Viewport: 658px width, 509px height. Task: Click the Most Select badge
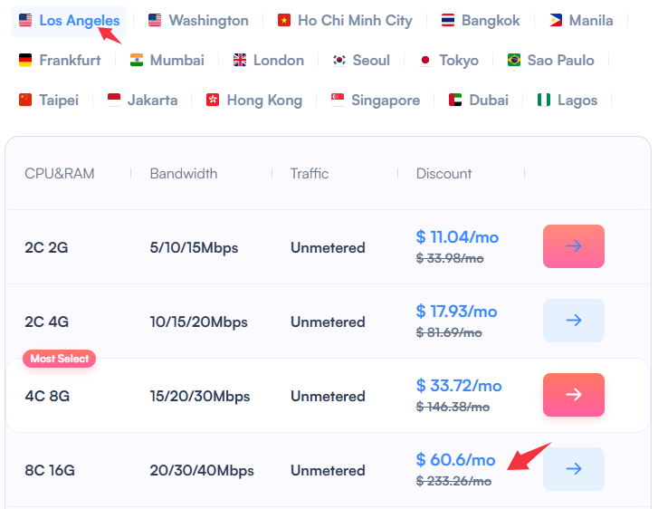click(59, 359)
